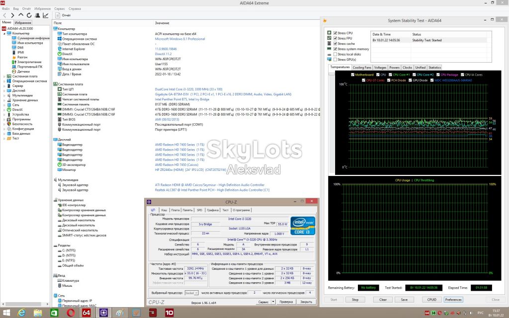Click the Forward arrow in AIDA64 toolbar
509x318 pixels.
point(12,15)
